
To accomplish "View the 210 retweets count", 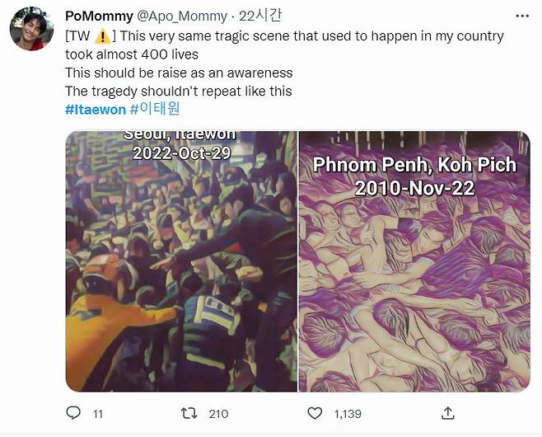I will tap(218, 414).
